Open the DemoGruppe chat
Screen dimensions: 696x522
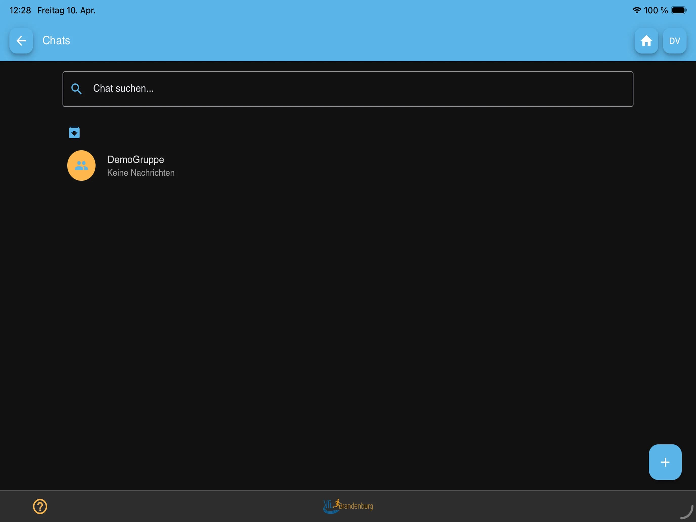pos(348,165)
